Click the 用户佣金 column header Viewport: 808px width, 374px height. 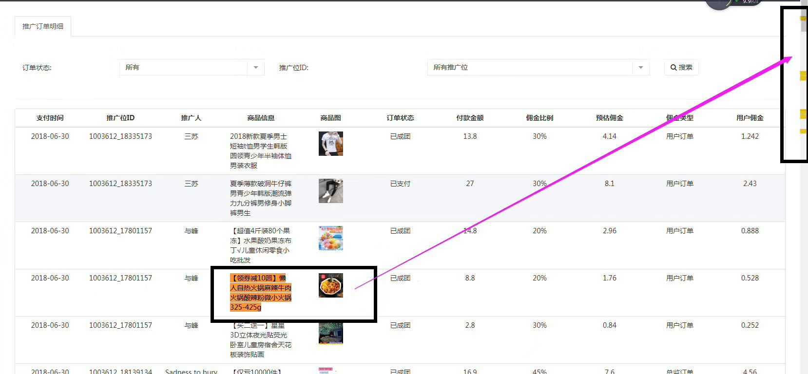pos(750,118)
